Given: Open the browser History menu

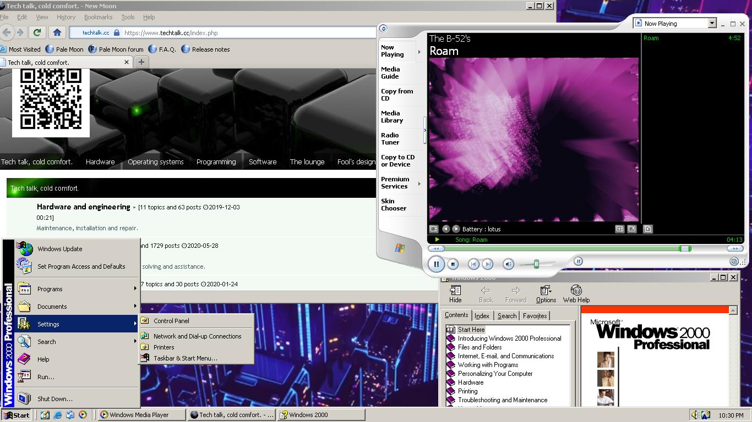Looking at the screenshot, I should point(66,17).
